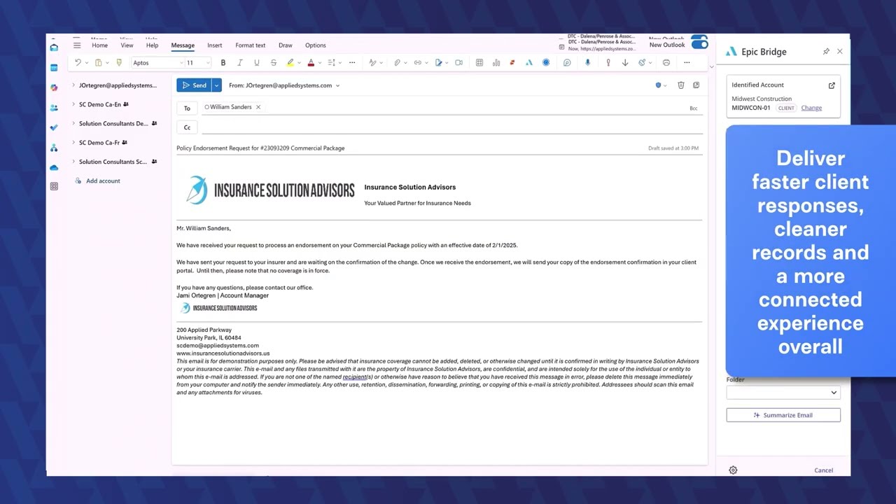Toggle bold formatting in the ribbon

tap(223, 63)
